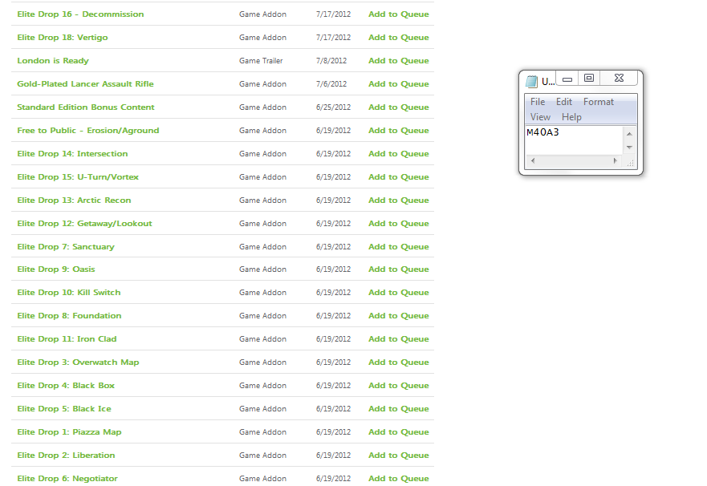The height and width of the screenshot is (486, 707).
Task: Open Elite Drop 7: Sanctuary link
Action: (x=66, y=247)
